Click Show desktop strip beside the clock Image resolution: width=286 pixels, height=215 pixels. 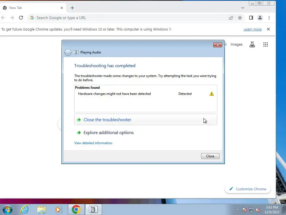tap(284, 209)
